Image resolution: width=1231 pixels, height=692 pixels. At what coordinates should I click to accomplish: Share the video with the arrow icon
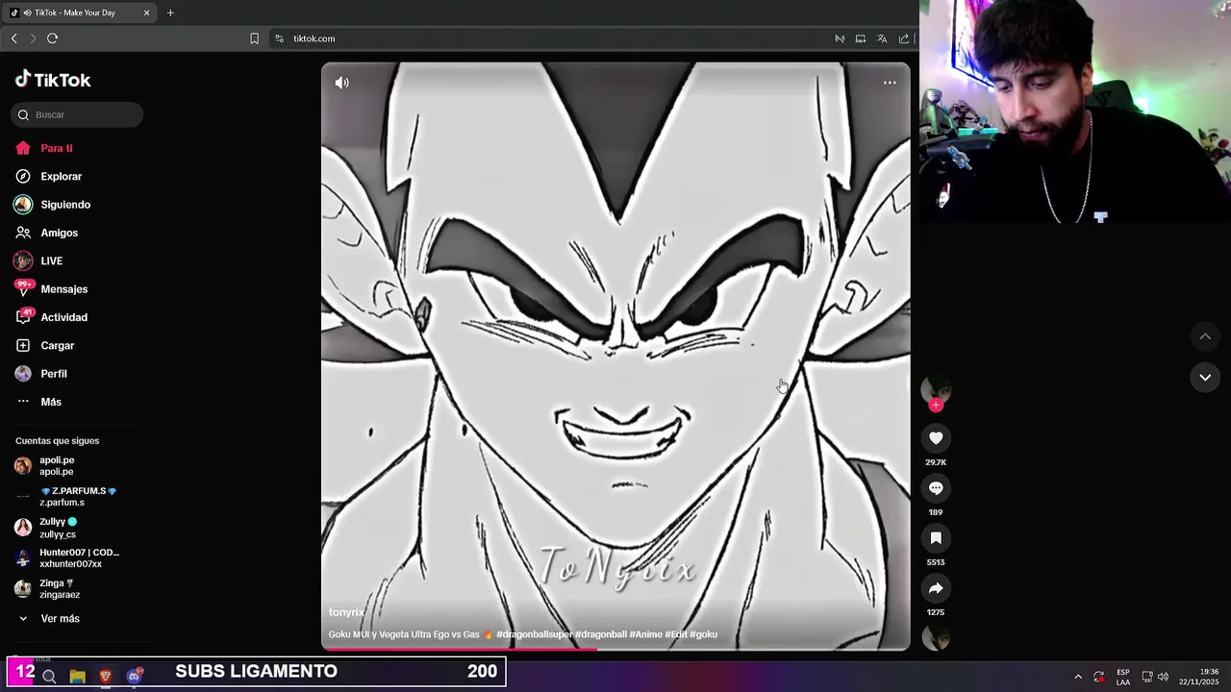tap(936, 588)
